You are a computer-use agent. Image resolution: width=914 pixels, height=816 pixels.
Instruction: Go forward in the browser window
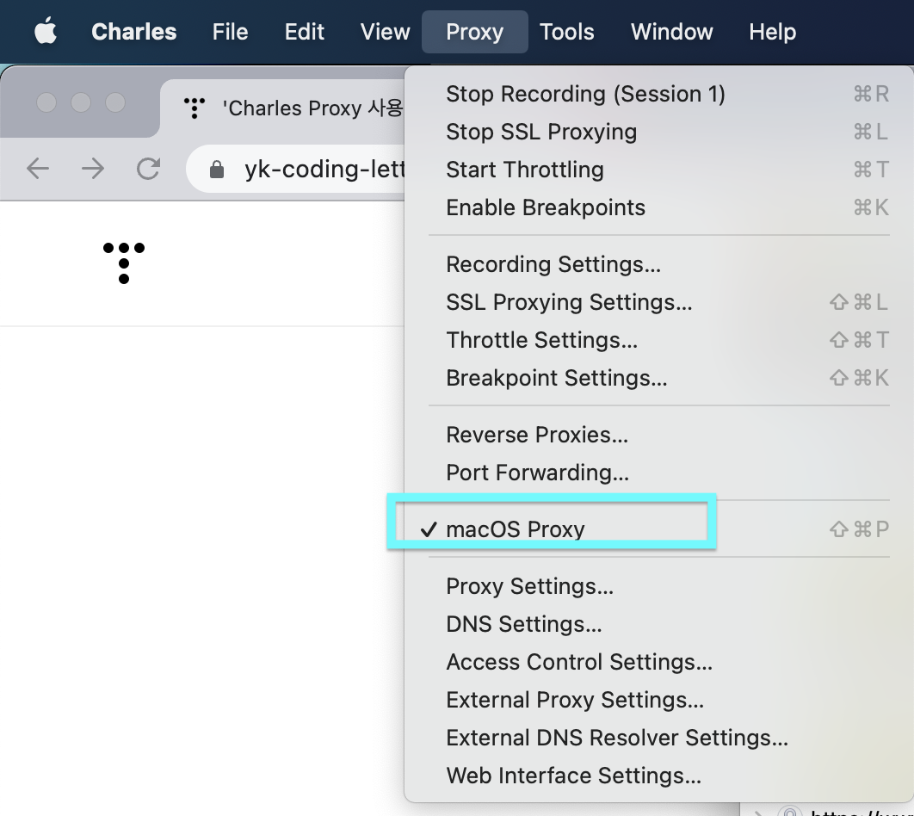[x=93, y=169]
